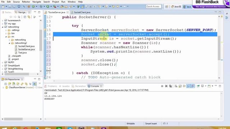Close the SocketServer.java editor tab
Image resolution: width=230 pixels, height=129 pixels.
tap(68, 13)
